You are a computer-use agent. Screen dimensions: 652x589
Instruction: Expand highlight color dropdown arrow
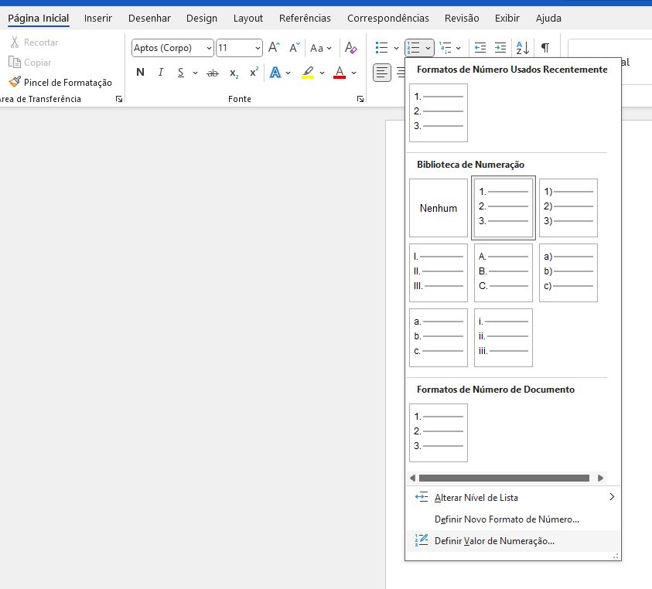tap(322, 73)
